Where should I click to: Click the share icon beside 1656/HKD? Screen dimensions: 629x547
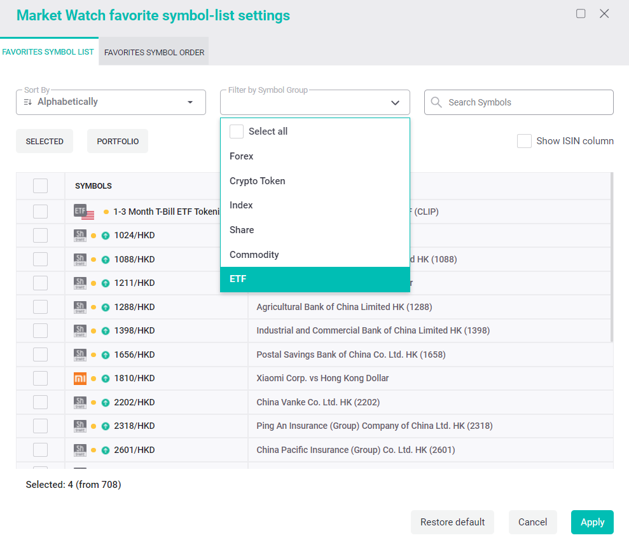pos(80,355)
